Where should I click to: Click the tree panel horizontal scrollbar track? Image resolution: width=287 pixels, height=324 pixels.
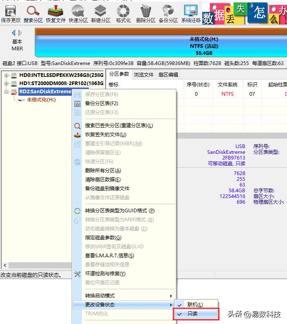(40, 265)
